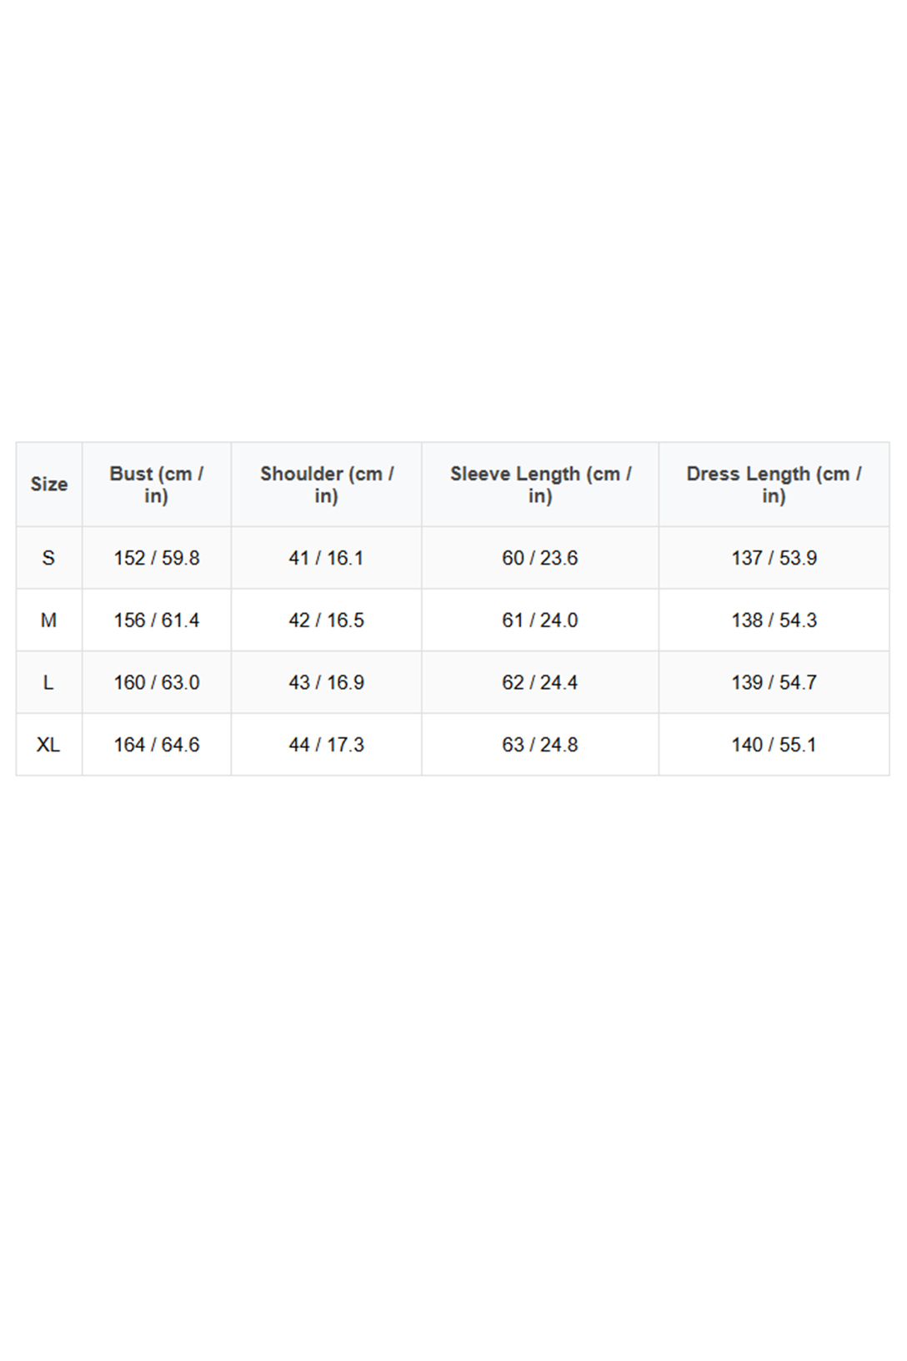Screen dimensions: 907x1361
Task: Click shoulder cell 43 / 16.9
Action: pyautogui.click(x=326, y=682)
